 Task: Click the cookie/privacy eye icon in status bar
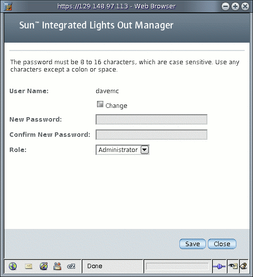pos(233,266)
